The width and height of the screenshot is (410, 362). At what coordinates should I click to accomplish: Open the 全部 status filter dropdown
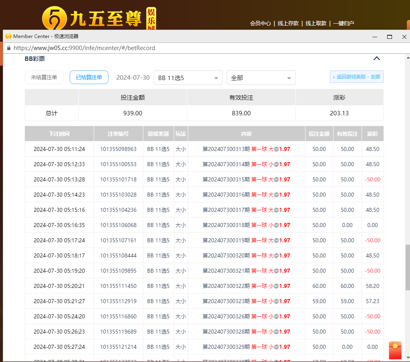pos(261,78)
